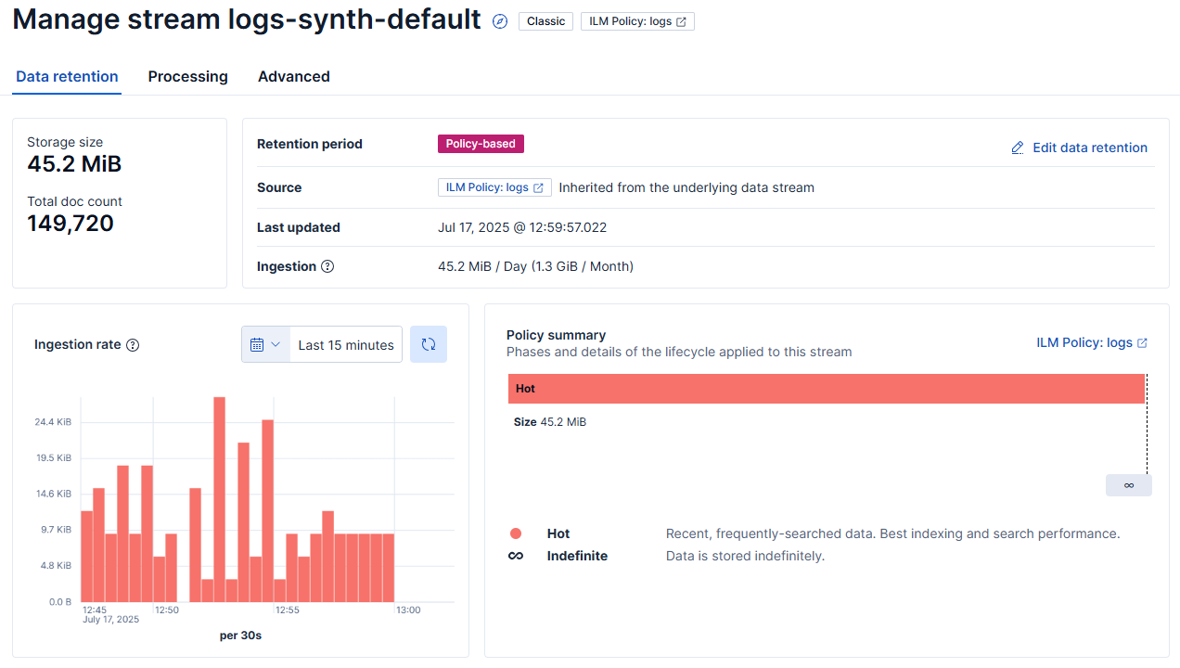Click the compass Discover icon beside title
1180x668 pixels.
(x=500, y=21)
